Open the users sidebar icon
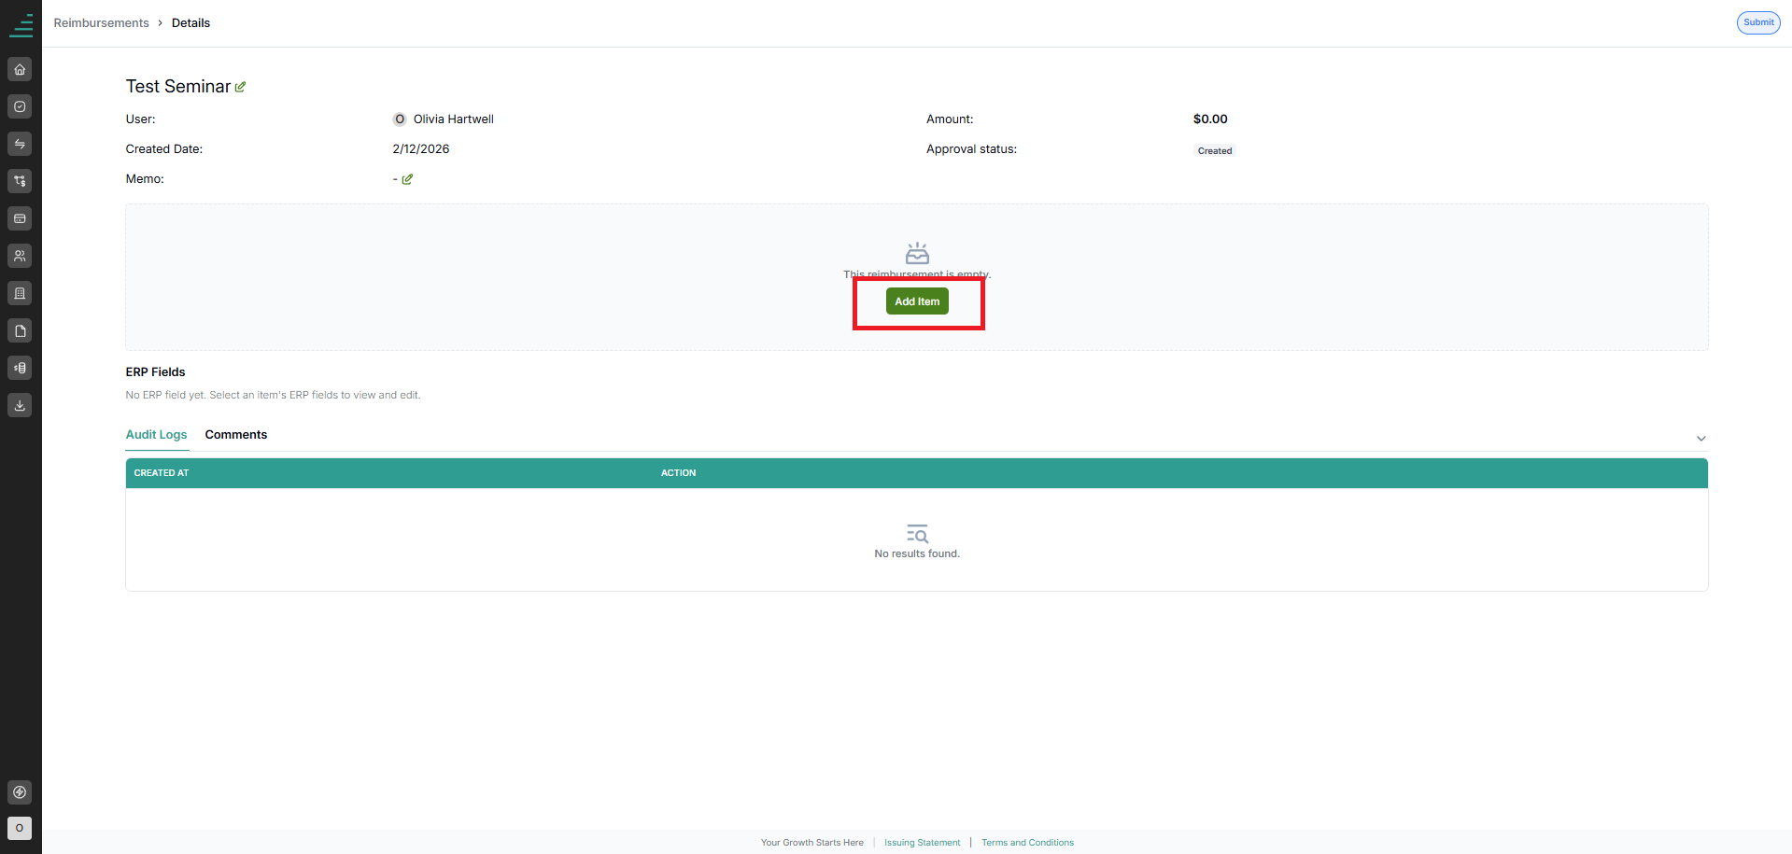The image size is (1792, 854). pyautogui.click(x=20, y=256)
